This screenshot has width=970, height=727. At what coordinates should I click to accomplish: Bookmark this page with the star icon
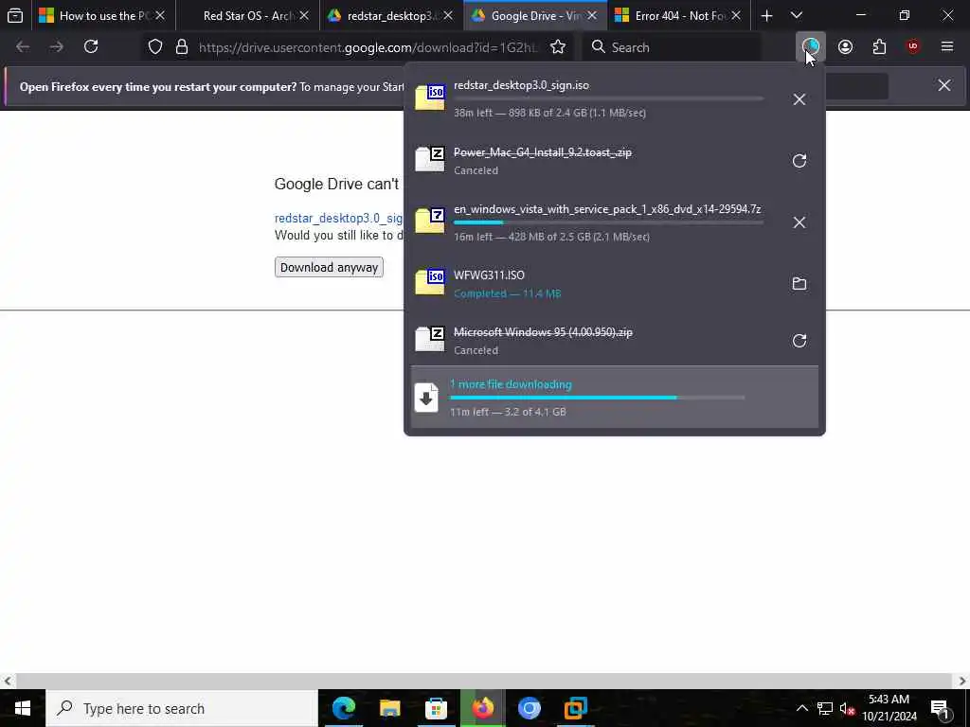(557, 47)
